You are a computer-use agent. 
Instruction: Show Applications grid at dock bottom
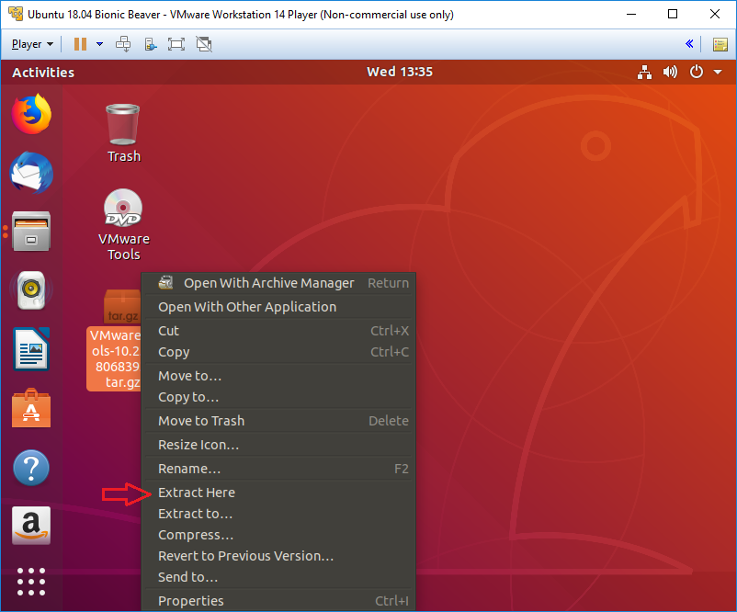(x=31, y=582)
